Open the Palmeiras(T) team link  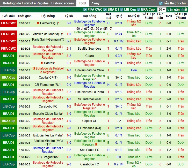pos(49,23)
